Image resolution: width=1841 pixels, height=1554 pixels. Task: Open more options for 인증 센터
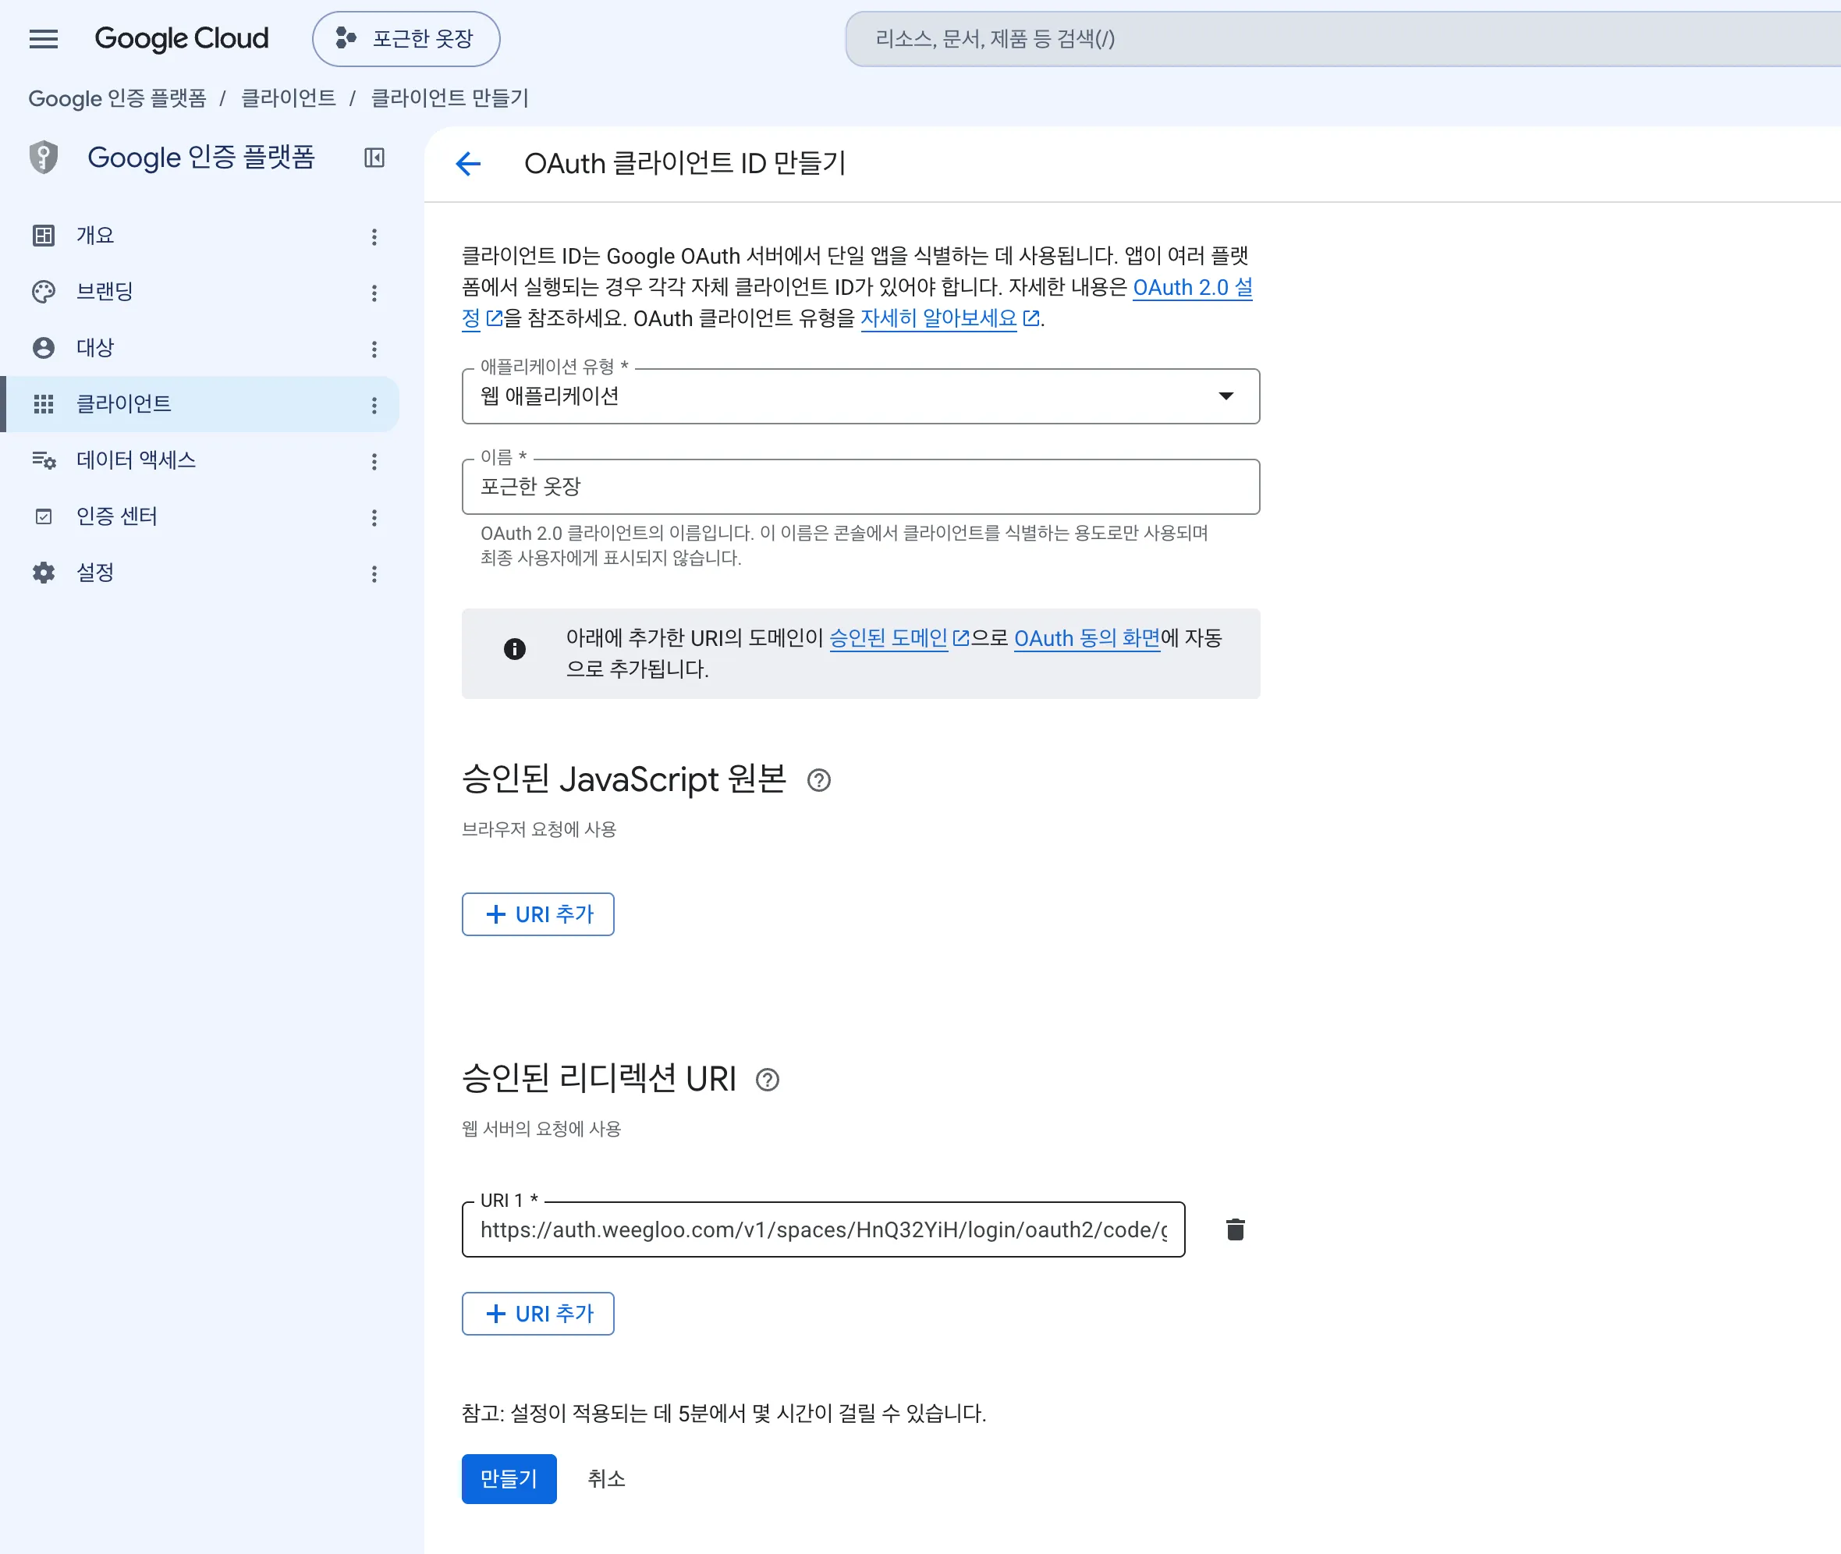[374, 519]
